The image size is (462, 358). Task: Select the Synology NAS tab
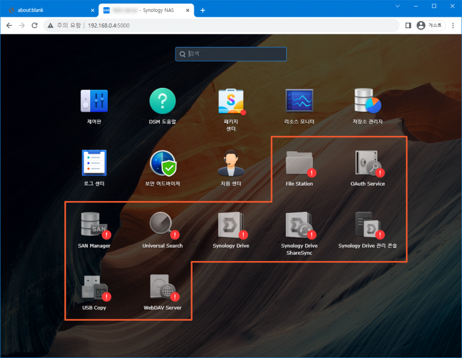point(146,10)
